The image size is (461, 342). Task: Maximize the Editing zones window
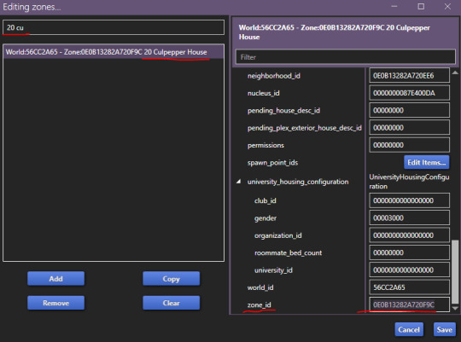421,7
